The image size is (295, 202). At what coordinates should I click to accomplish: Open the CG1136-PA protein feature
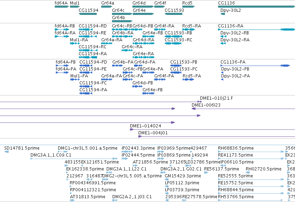[x=255, y=66]
